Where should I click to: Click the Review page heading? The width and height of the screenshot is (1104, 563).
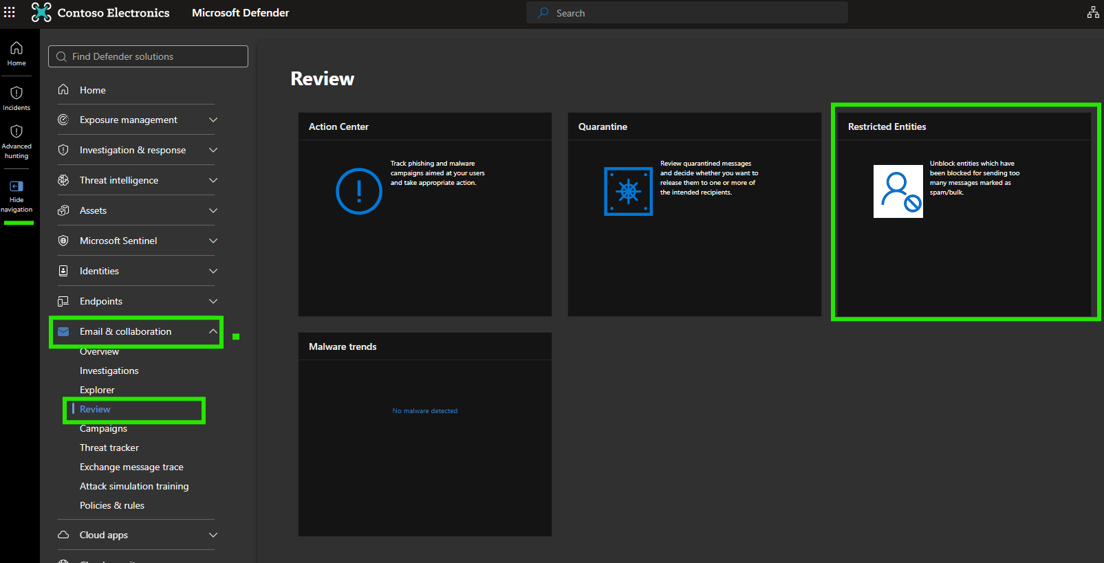tap(323, 78)
